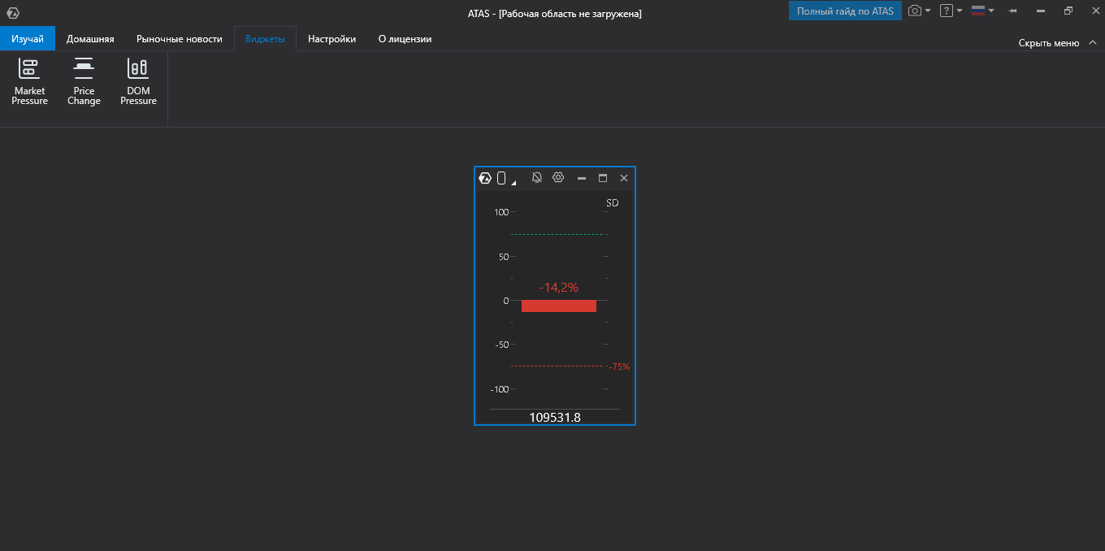The width and height of the screenshot is (1105, 551).
Task: Collapse the ribbon using the chevron arrow
Action: (1092, 42)
